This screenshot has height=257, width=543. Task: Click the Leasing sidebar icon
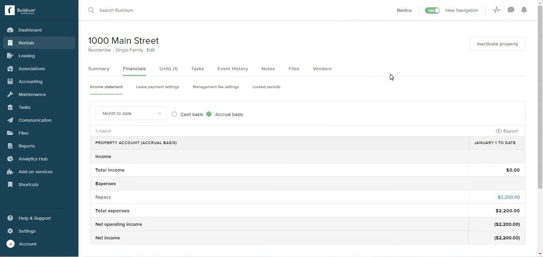pyautogui.click(x=10, y=56)
